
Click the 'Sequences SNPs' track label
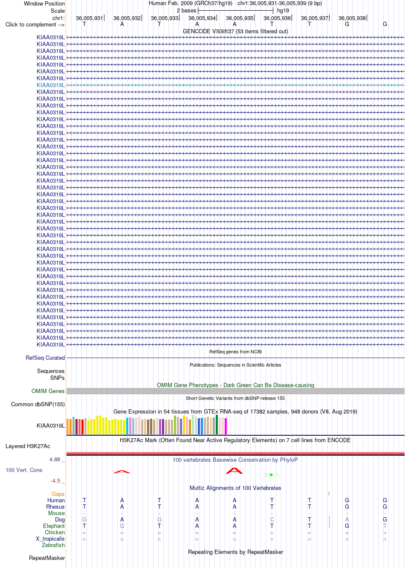coord(51,374)
